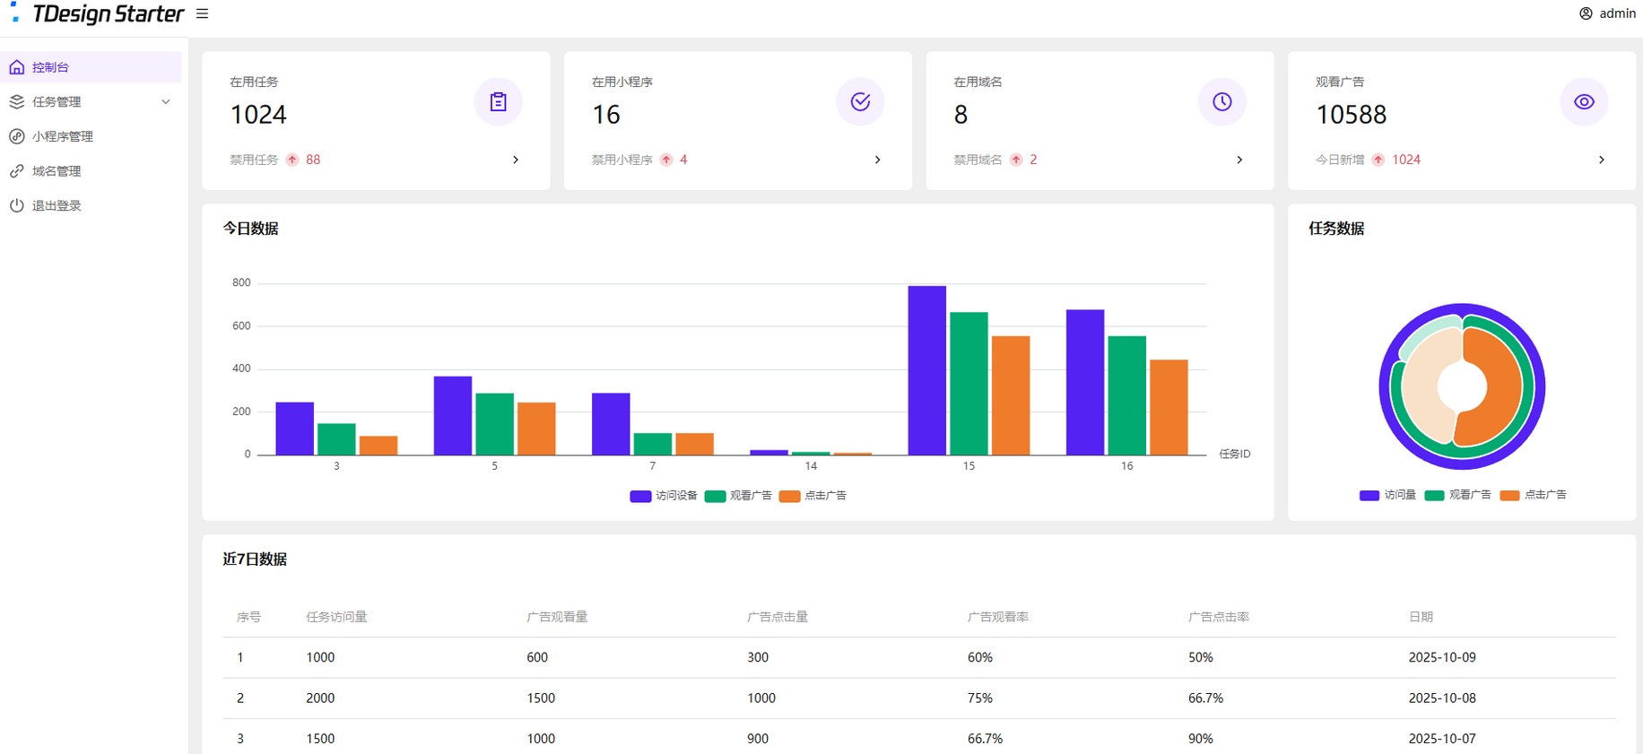Open details arrow for 禁用任务 card
The width and height of the screenshot is (1643, 754).
pyautogui.click(x=516, y=160)
